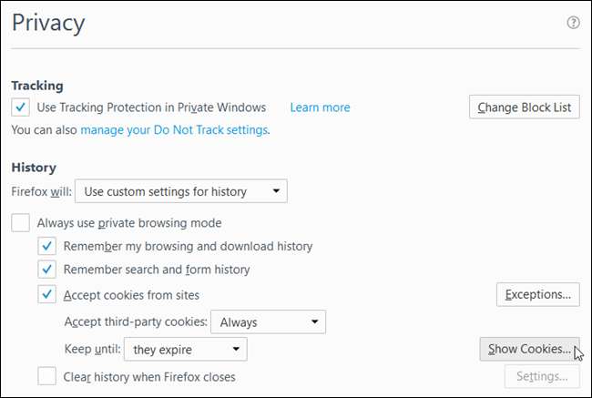Click the greyed-out Settings button

[541, 375]
